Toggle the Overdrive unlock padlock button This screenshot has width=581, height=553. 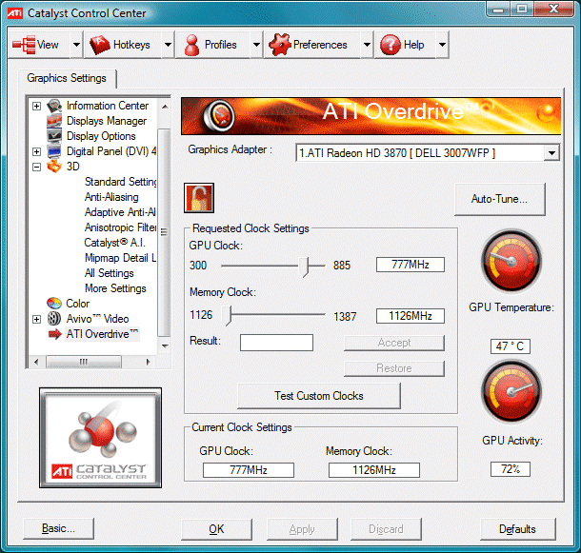tap(199, 198)
